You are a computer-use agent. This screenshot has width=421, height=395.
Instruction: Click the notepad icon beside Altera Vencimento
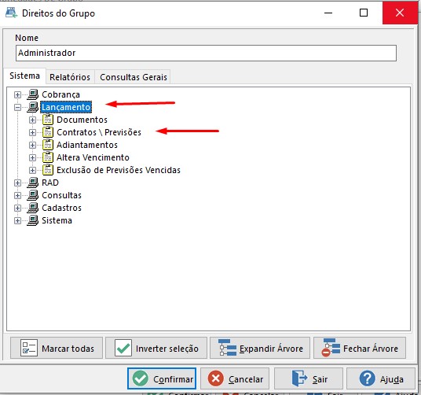tap(48, 157)
